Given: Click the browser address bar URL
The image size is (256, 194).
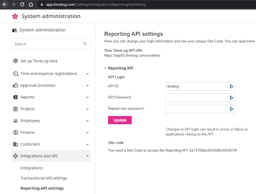Looking at the screenshot, I should [x=96, y=4].
